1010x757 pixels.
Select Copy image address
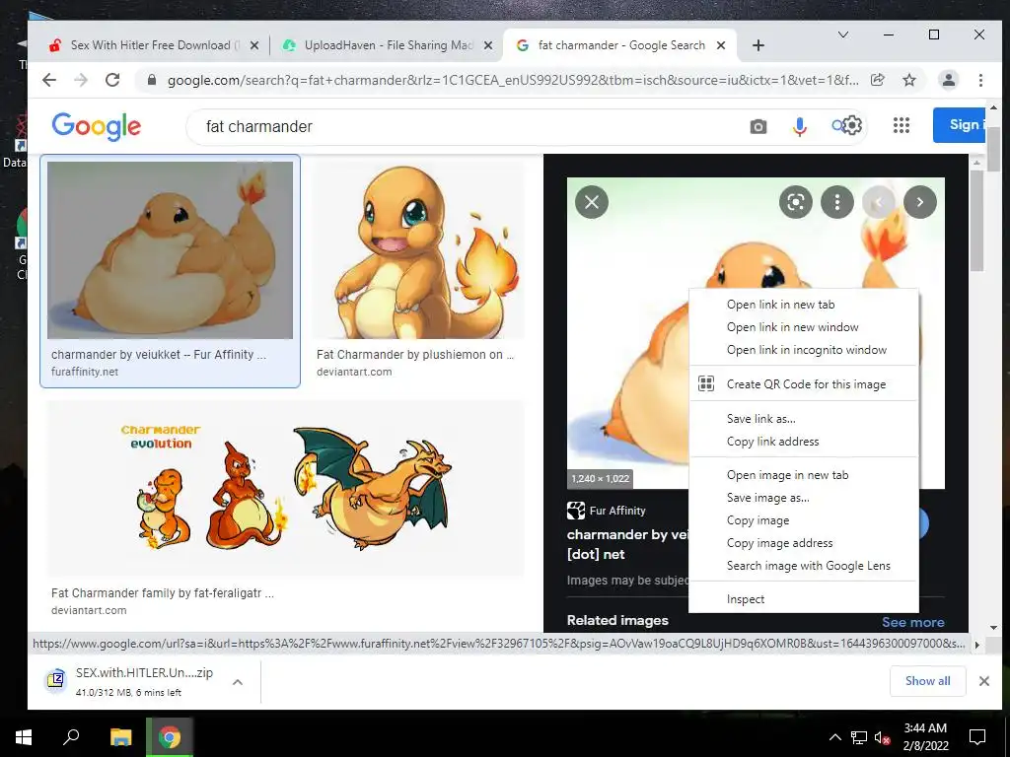[x=803, y=543]
